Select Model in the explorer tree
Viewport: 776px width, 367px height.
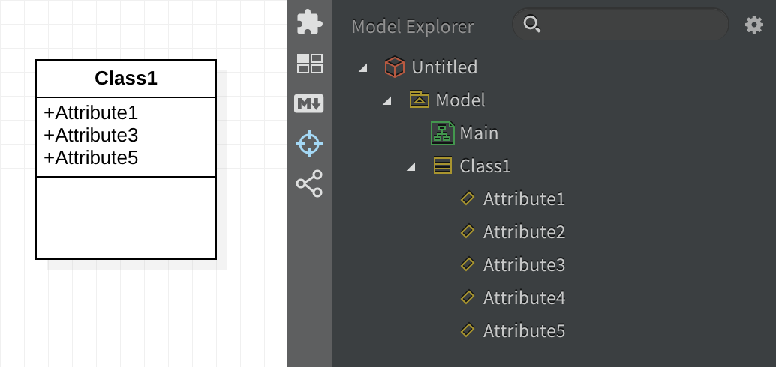[460, 100]
